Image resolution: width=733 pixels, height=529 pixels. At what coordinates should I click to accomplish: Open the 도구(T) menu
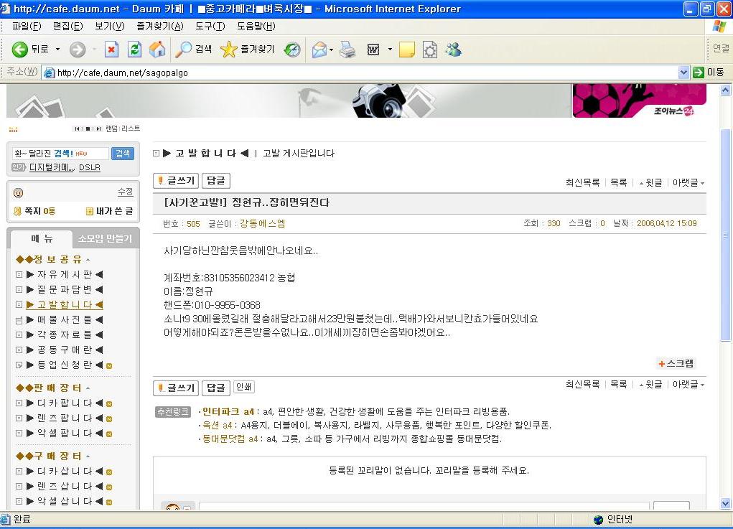pos(210,27)
